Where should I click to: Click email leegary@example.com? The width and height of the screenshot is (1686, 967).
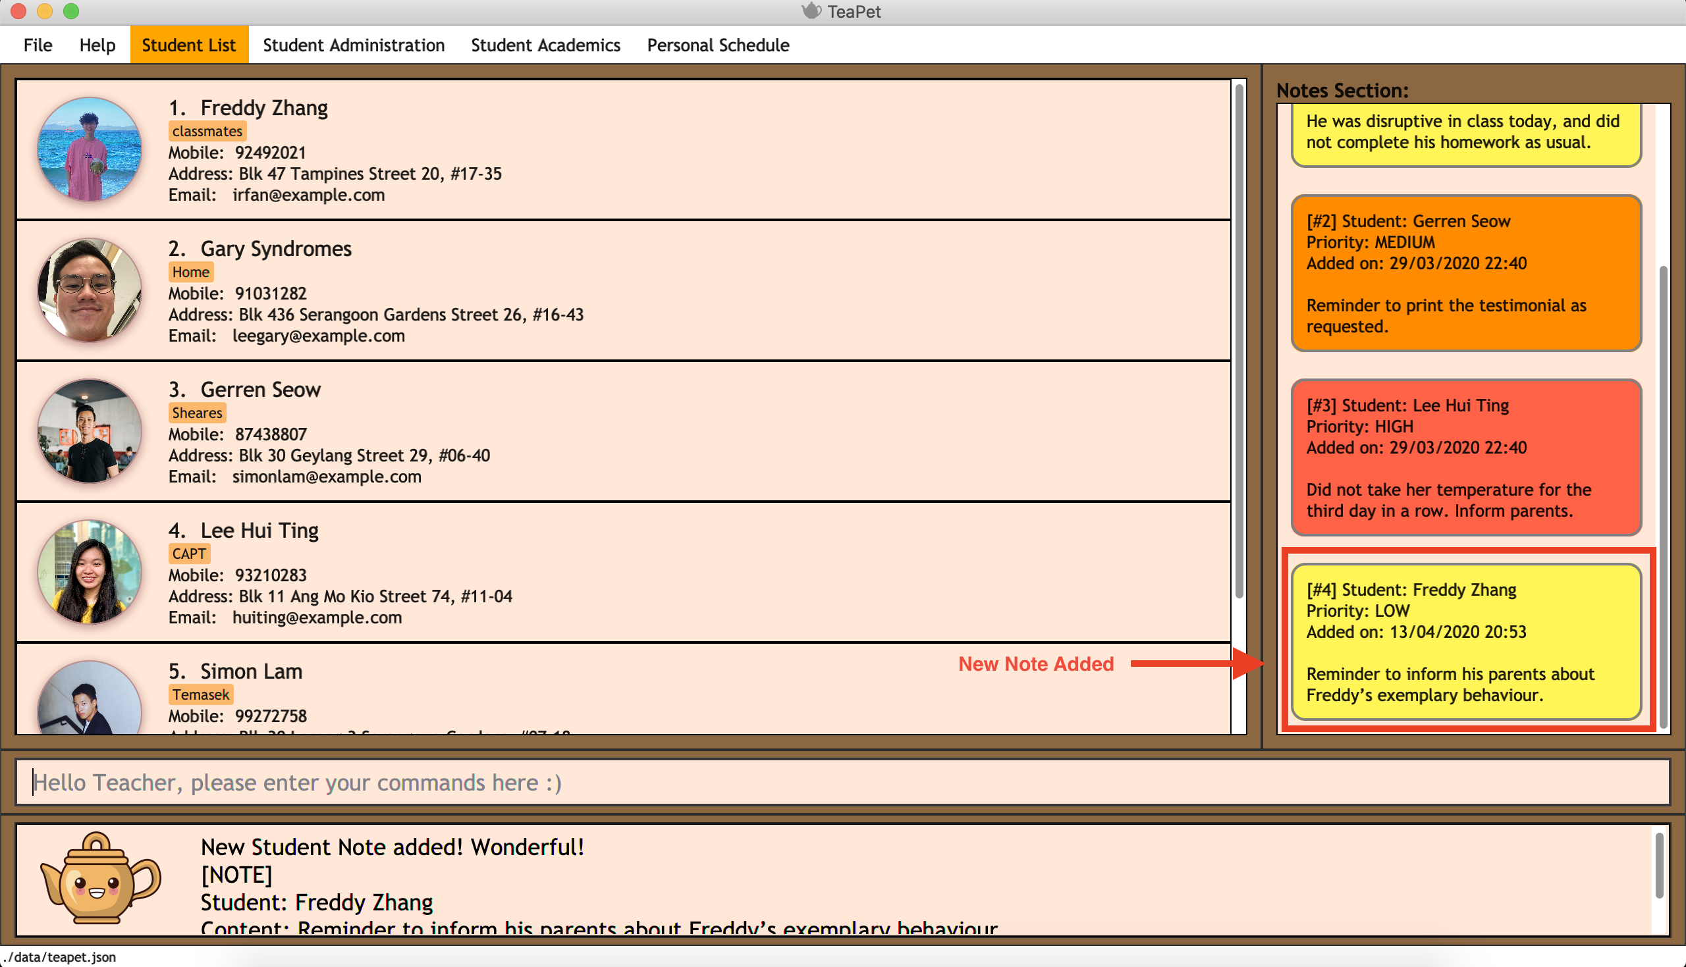click(318, 336)
